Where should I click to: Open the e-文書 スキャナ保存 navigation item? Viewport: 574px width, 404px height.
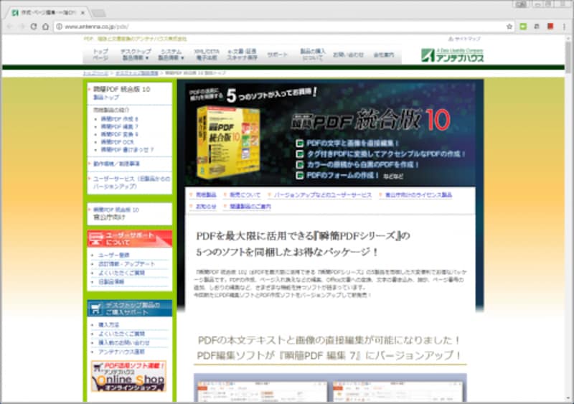(x=242, y=55)
